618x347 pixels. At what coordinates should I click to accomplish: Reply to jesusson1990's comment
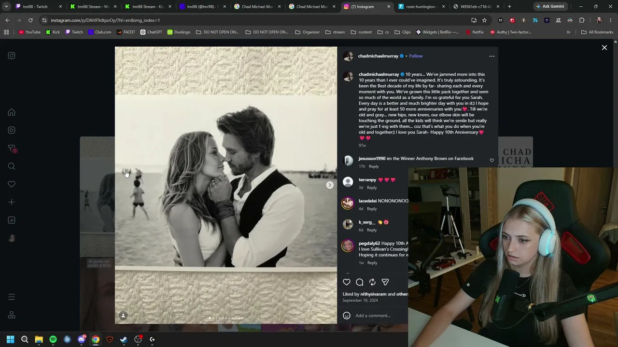(374, 166)
